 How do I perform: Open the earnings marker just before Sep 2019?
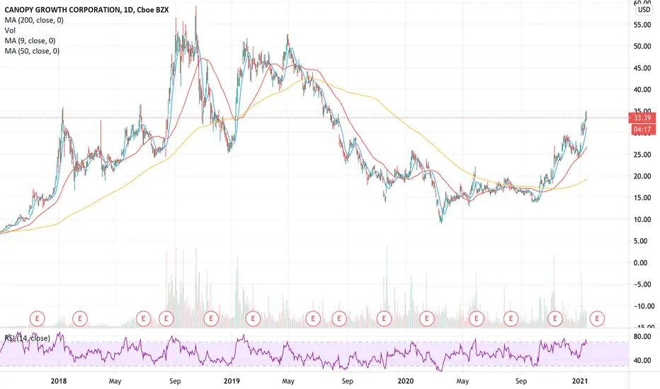[339, 319]
